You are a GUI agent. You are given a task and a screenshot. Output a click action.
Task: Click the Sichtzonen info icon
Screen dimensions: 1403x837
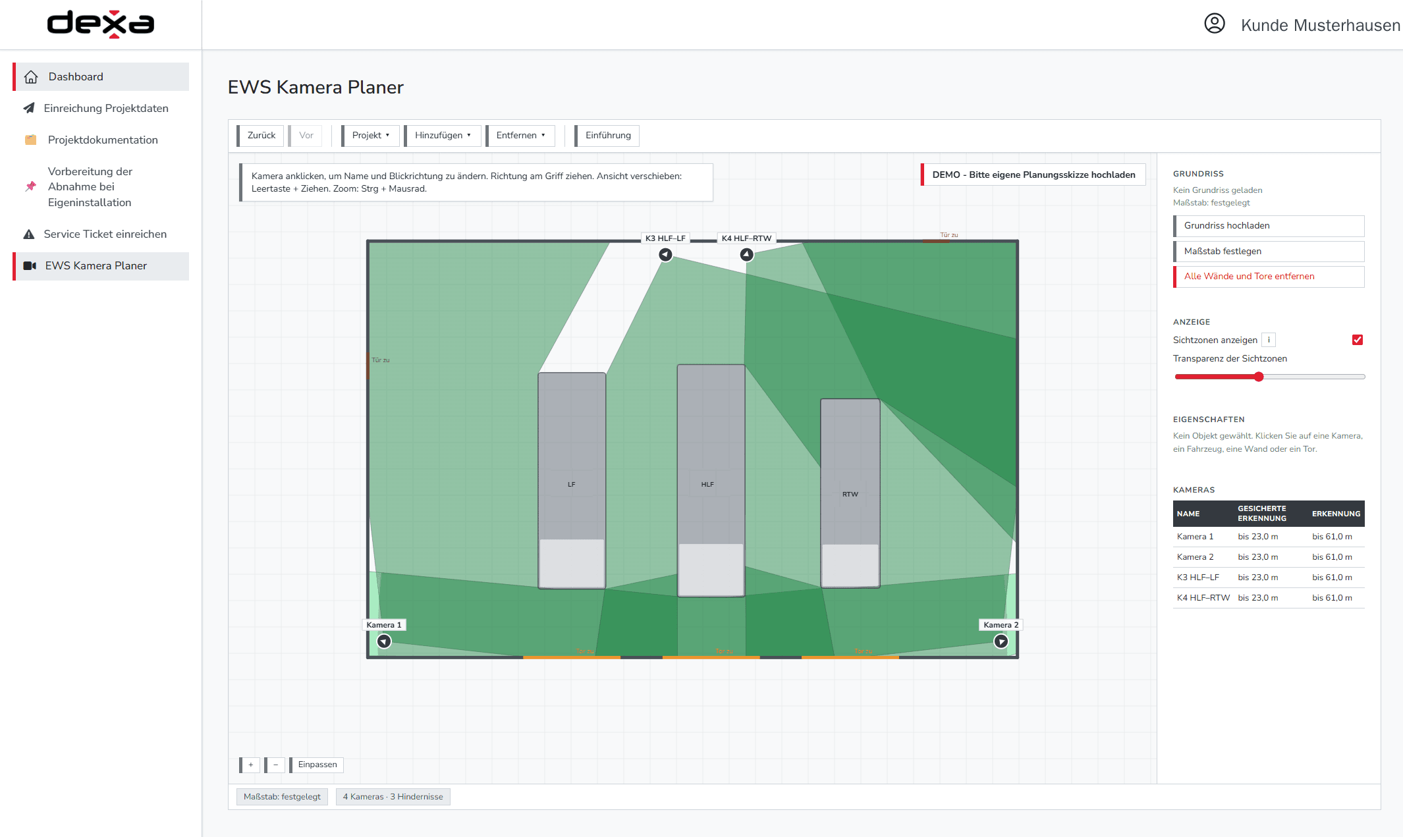(1269, 340)
